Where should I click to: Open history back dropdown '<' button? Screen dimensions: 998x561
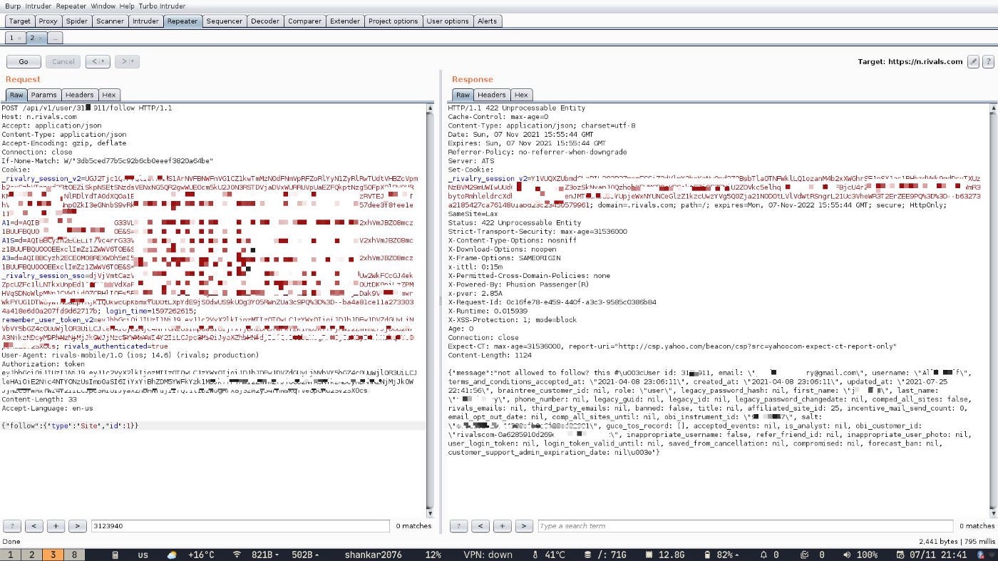tap(97, 61)
